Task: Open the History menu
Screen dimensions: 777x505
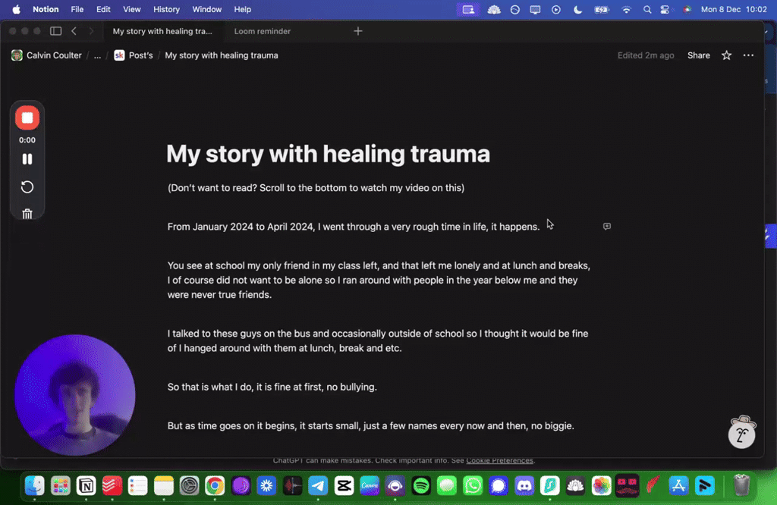Action: pyautogui.click(x=166, y=9)
